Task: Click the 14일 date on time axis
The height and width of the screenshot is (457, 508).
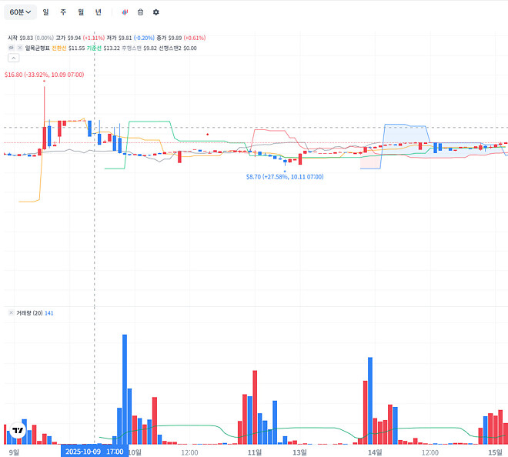Action: tap(376, 452)
